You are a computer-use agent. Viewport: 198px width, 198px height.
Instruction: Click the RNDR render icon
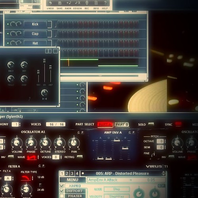69,3
